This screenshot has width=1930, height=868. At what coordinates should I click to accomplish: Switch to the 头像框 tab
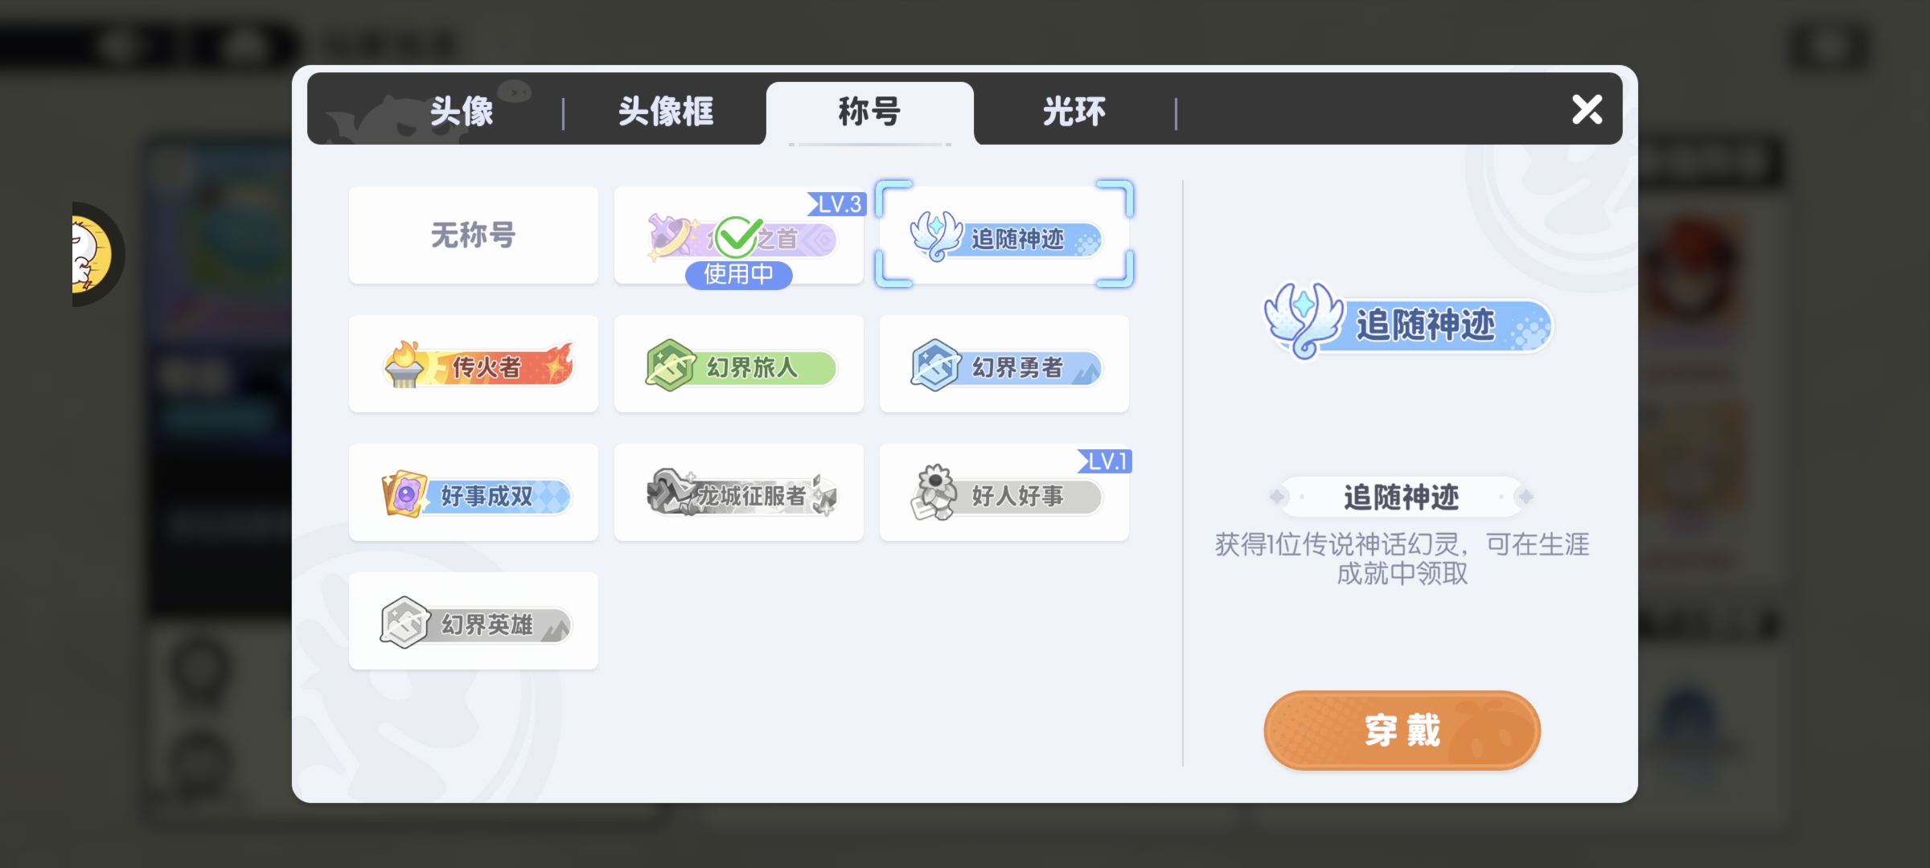click(666, 111)
